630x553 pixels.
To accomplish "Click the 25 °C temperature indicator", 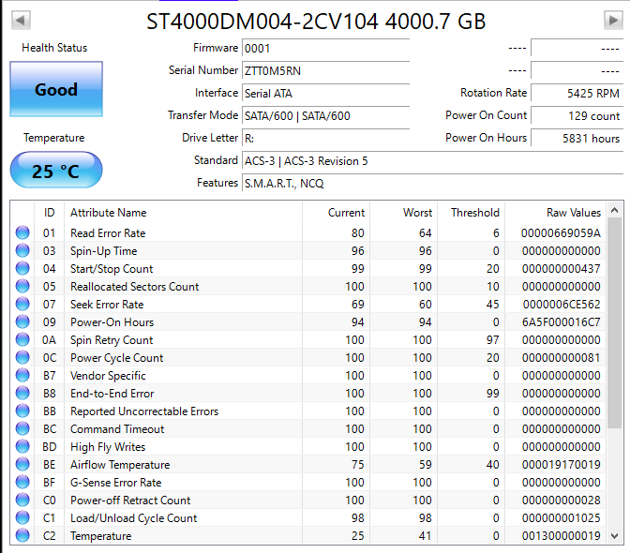I will pyautogui.click(x=56, y=171).
